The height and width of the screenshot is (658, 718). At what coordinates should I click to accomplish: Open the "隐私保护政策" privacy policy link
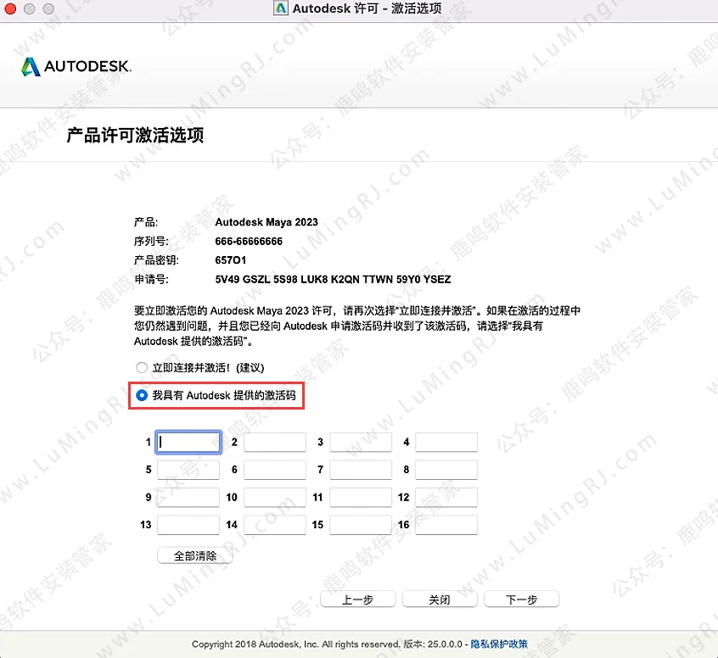click(499, 644)
